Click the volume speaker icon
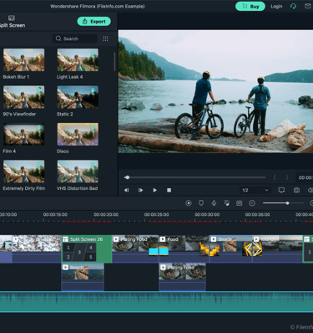The height and width of the screenshot is (333, 313). coord(310,190)
